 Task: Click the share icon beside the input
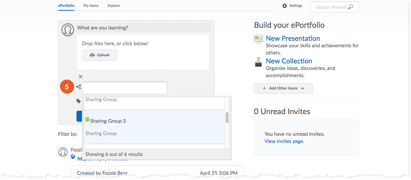tap(79, 87)
